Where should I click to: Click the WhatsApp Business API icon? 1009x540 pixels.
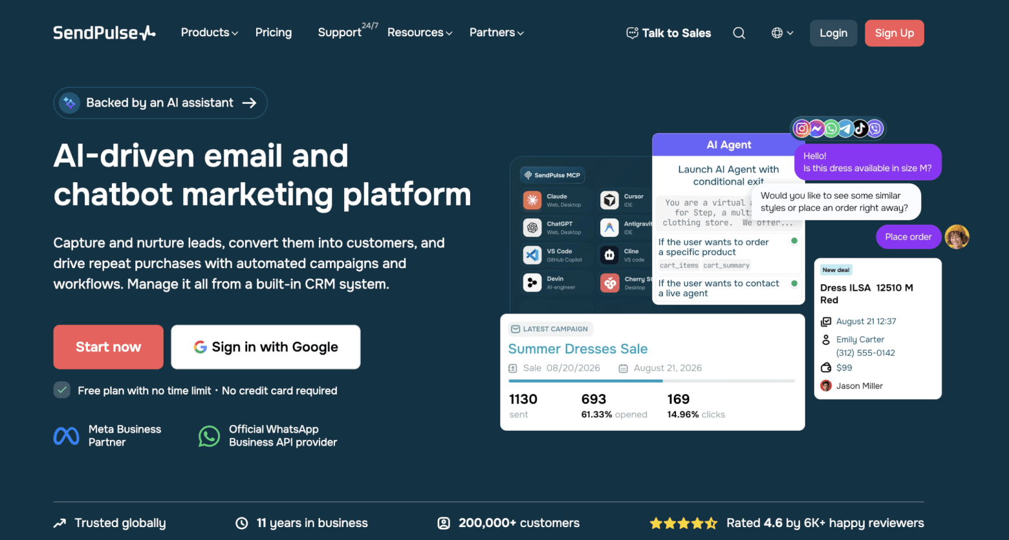[209, 436]
